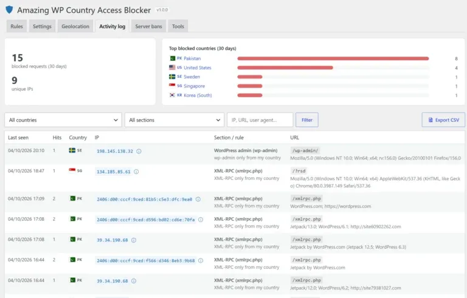The image size is (467, 298).
Task: Click the /wp-admin/ URL cell
Action: 305,150
